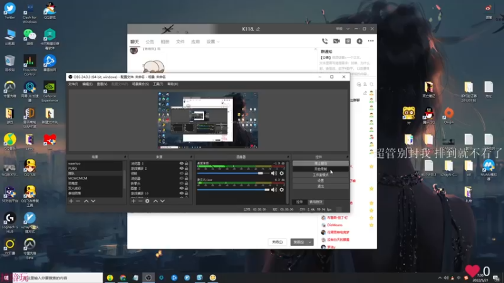Start a video call in the K118 chat
Image resolution: width=504 pixels, height=283 pixels.
click(x=336, y=41)
